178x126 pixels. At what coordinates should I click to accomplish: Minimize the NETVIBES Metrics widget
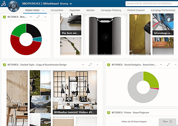click(x=31, y=17)
